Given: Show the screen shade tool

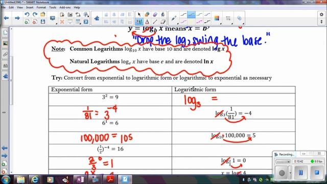Looking at the screenshot, I should coord(70,21).
